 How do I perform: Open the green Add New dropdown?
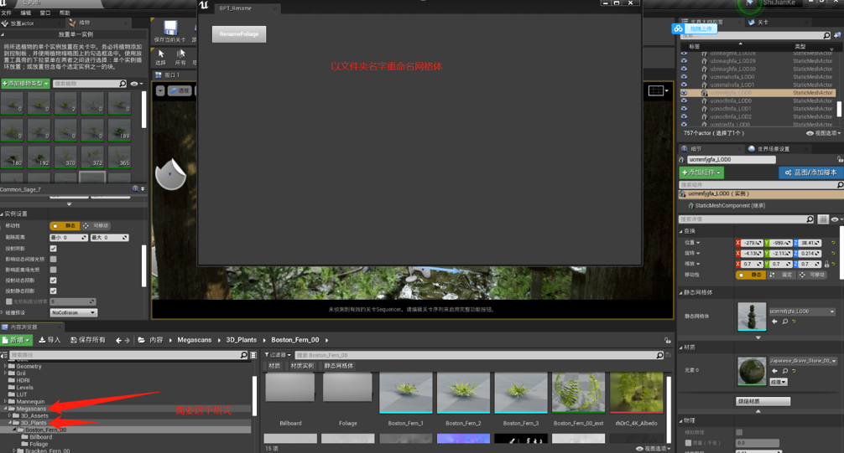tap(16, 340)
